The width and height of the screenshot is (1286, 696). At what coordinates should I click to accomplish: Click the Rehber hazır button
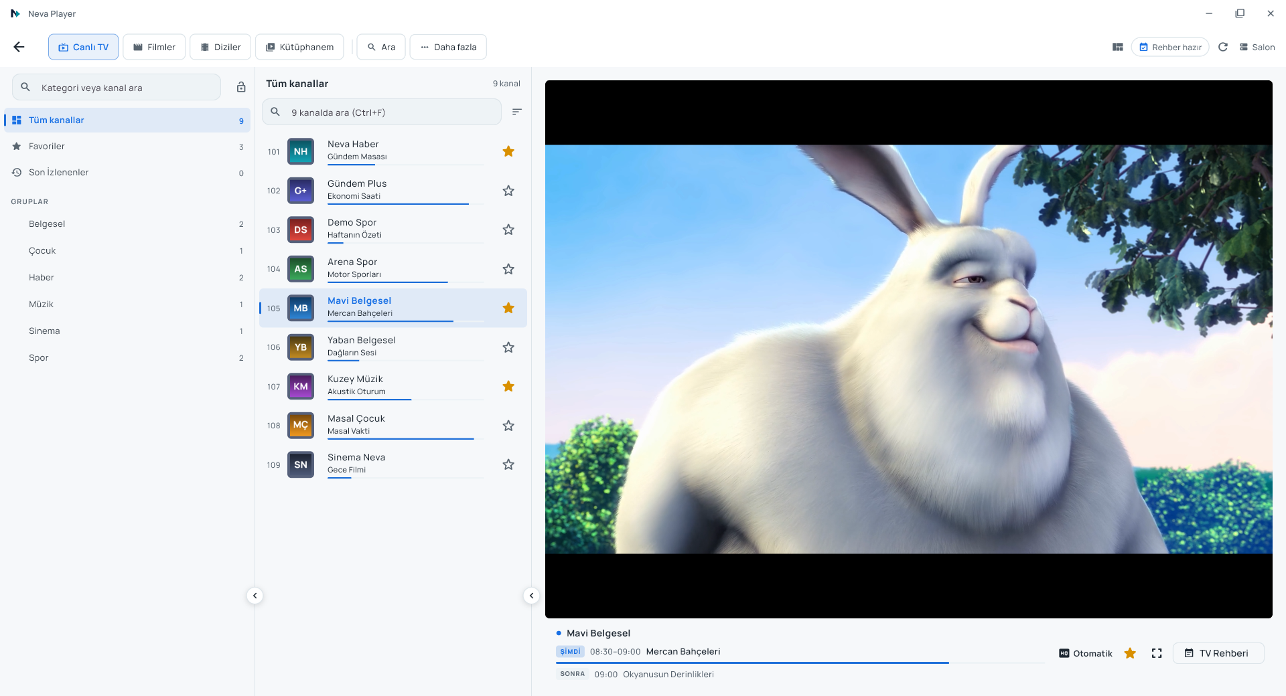point(1170,47)
